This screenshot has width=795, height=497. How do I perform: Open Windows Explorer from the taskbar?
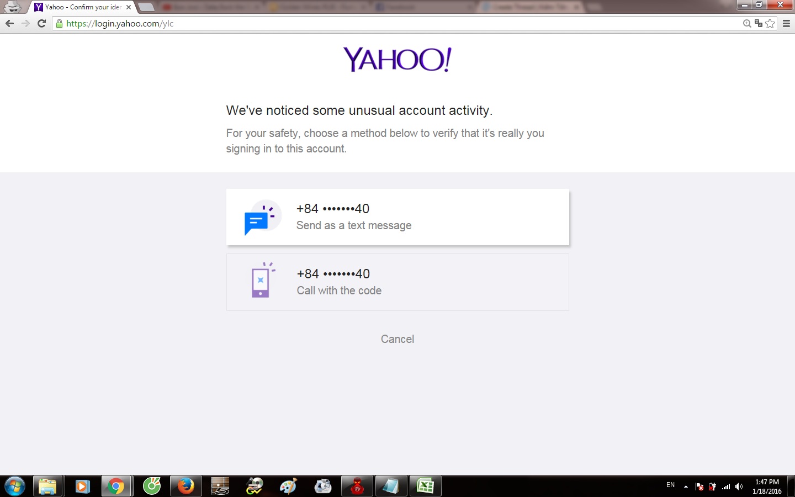click(48, 487)
